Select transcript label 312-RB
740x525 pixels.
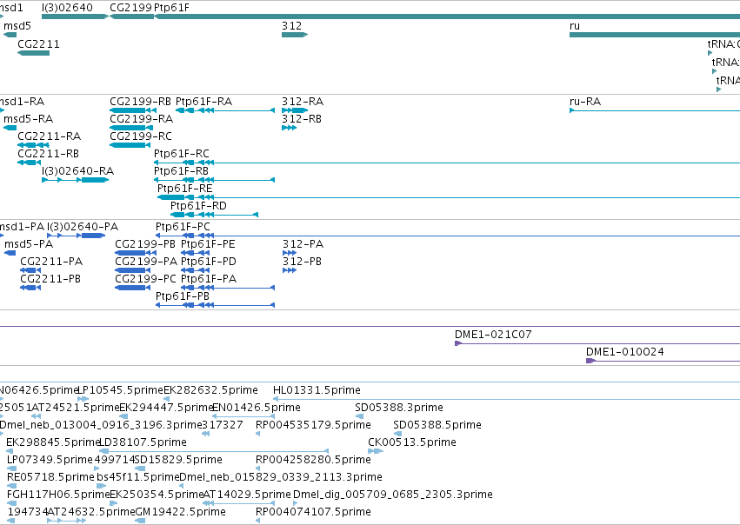coord(302,119)
